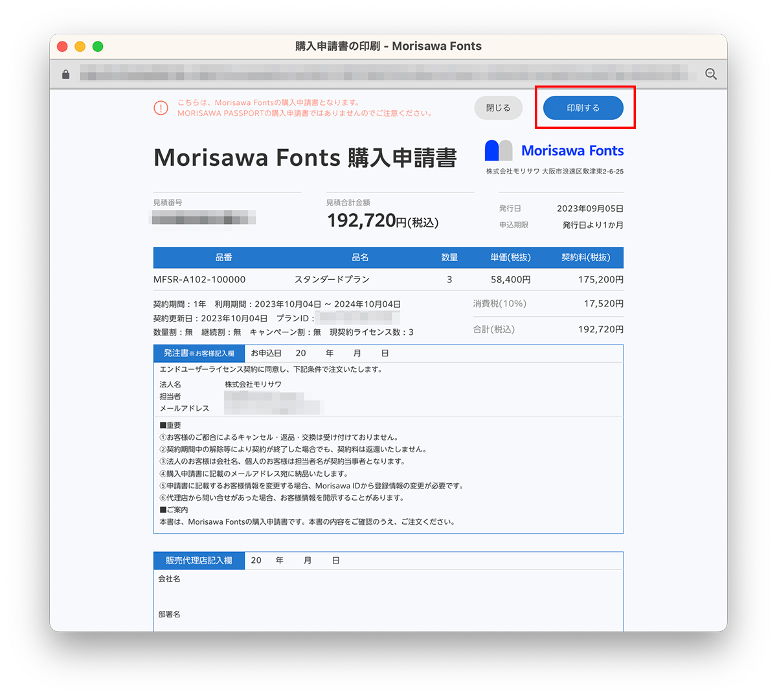
Task: Click the red macOS close window button
Action: (63, 47)
